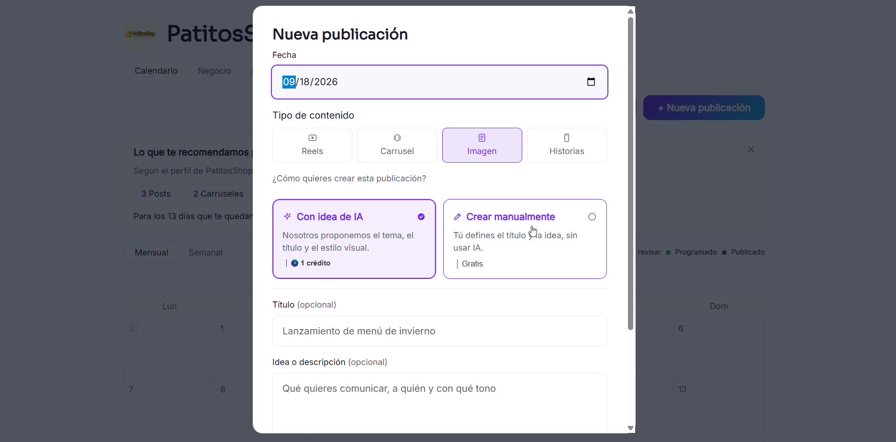
Task: Click the 3 Posts chip
Action: pos(156,194)
